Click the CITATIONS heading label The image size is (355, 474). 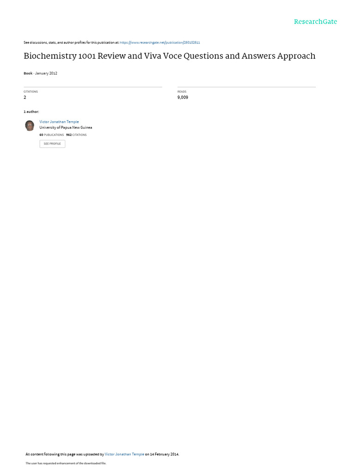[x=31, y=92]
